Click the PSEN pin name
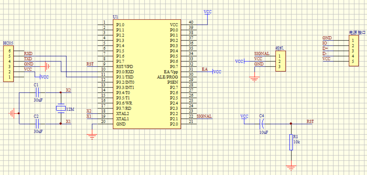 172,82
